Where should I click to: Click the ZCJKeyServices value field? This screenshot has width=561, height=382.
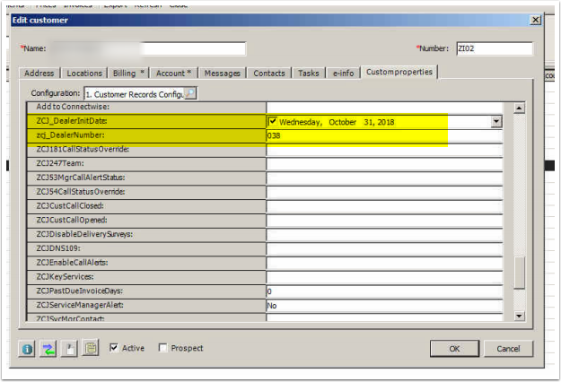tap(384, 278)
